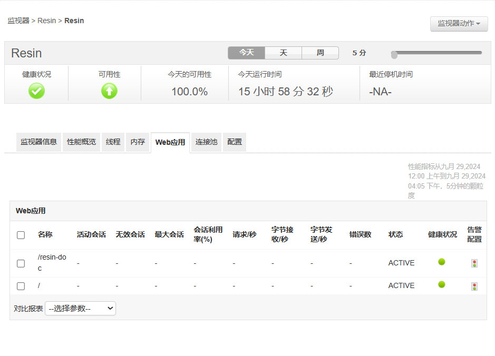Open alarm configuration icon for root / application
The image size is (495, 356).
(474, 286)
